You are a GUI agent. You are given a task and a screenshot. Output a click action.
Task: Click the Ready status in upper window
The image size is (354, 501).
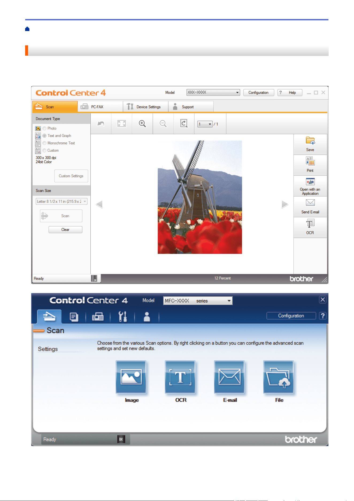[x=39, y=279]
